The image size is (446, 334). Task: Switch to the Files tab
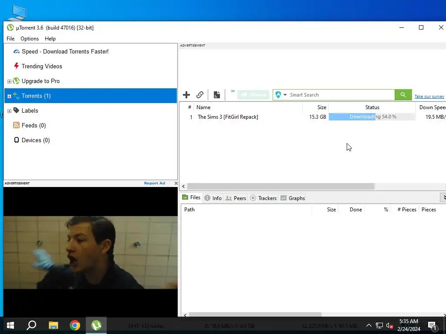pyautogui.click(x=192, y=198)
